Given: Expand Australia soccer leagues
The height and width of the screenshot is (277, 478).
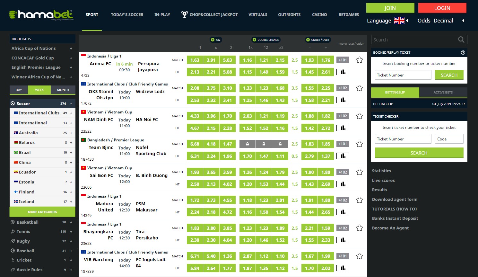Looking at the screenshot, I should (71, 133).
